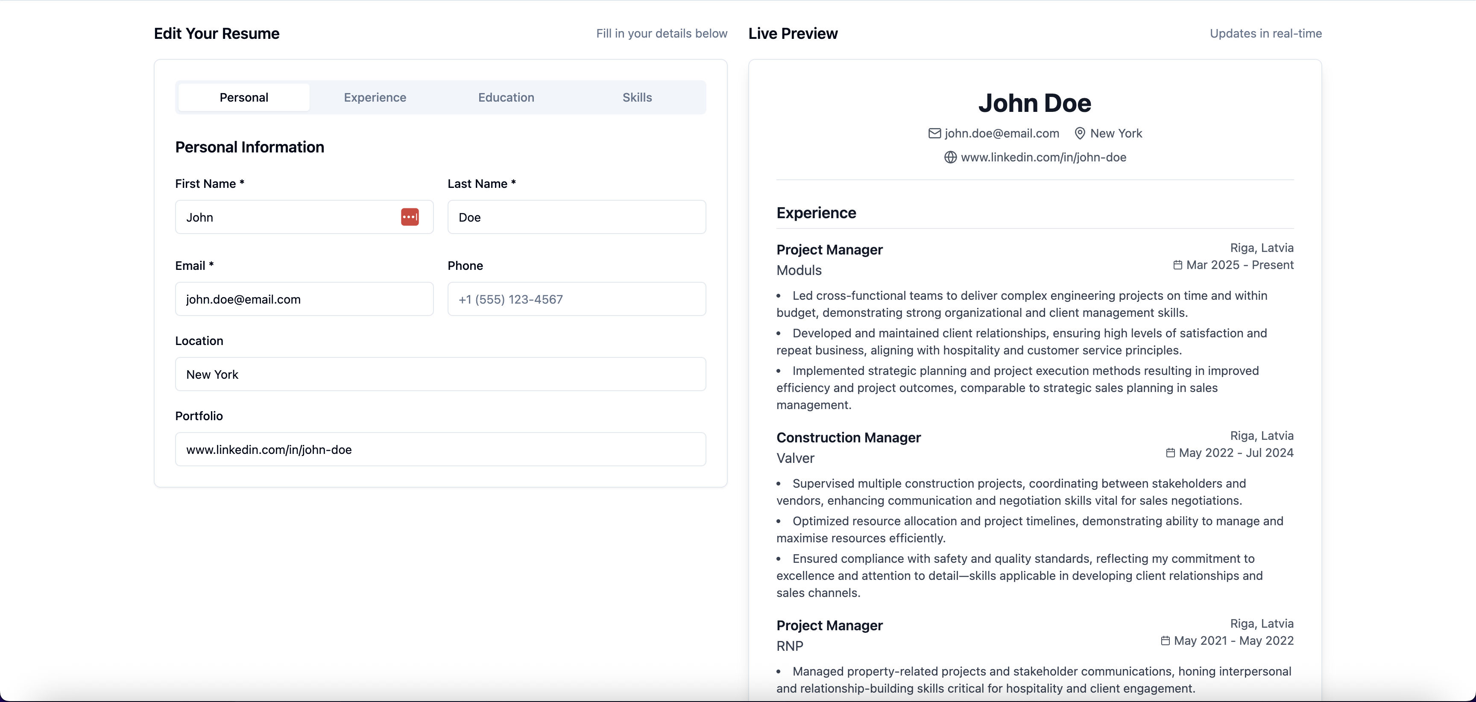Switch to the Experience tab
Viewport: 1476px width, 702px height.
click(x=375, y=97)
